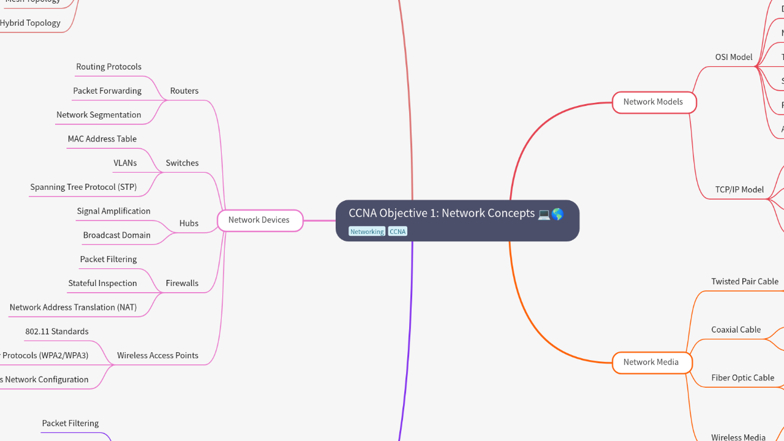This screenshot has height=441, width=784.
Task: Click Packet Filtering under Firewalls
Action: pyautogui.click(x=108, y=259)
